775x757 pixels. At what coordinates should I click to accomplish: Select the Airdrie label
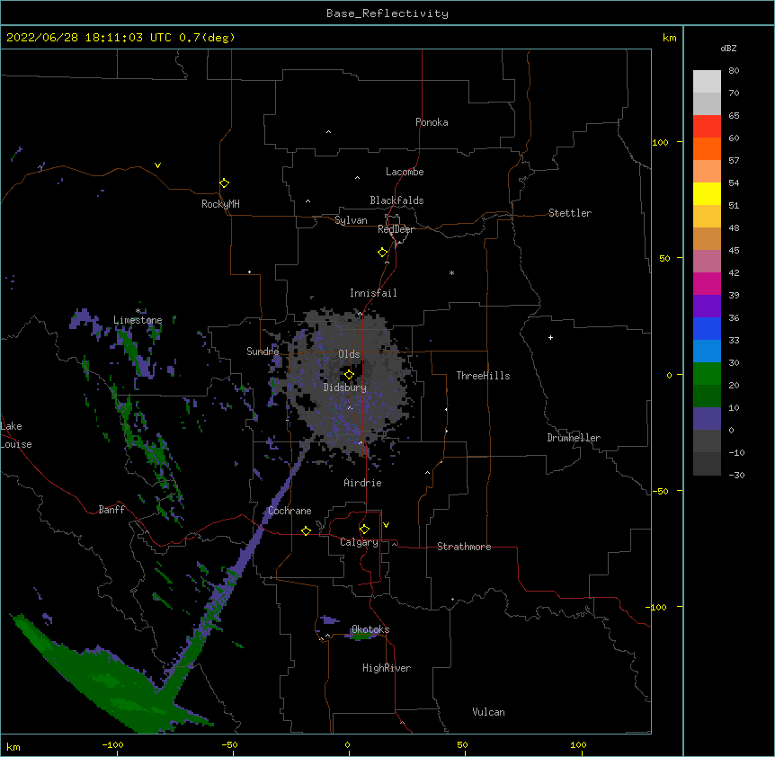[362, 483]
